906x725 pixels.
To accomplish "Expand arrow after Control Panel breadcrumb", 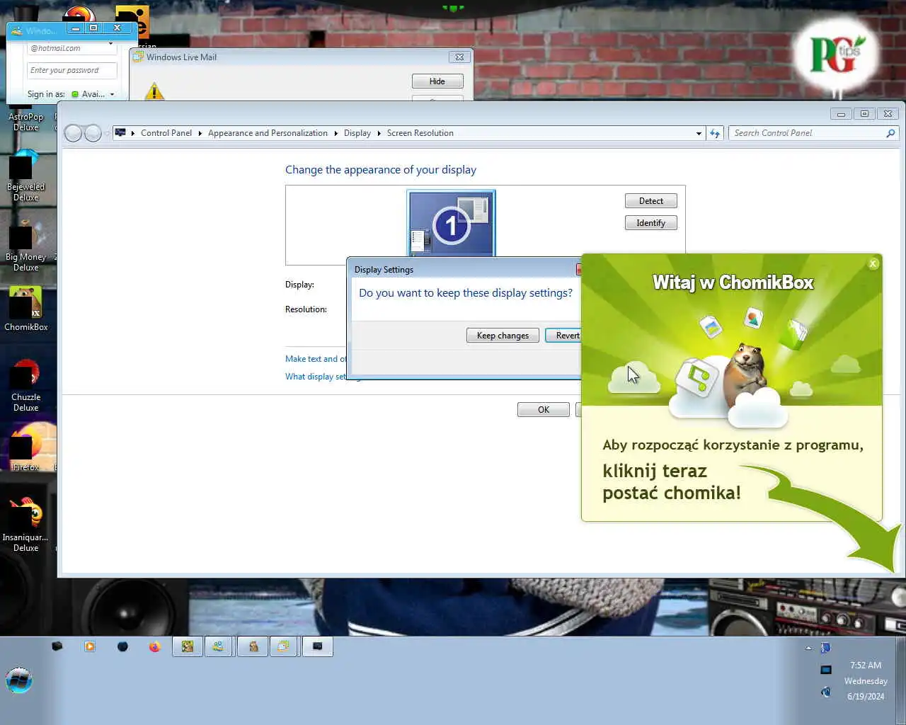I will (x=200, y=133).
